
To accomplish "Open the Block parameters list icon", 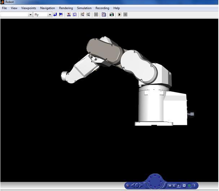I will tap(104, 14).
